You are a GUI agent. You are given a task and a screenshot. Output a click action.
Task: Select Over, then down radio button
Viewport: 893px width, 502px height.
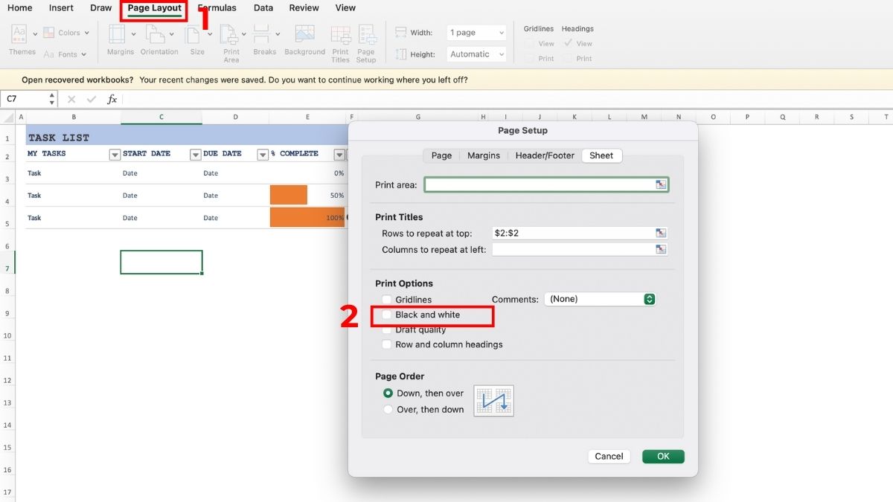[388, 409]
